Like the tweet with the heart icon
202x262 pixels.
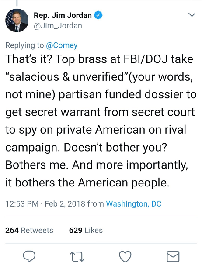pyautogui.click(x=125, y=256)
